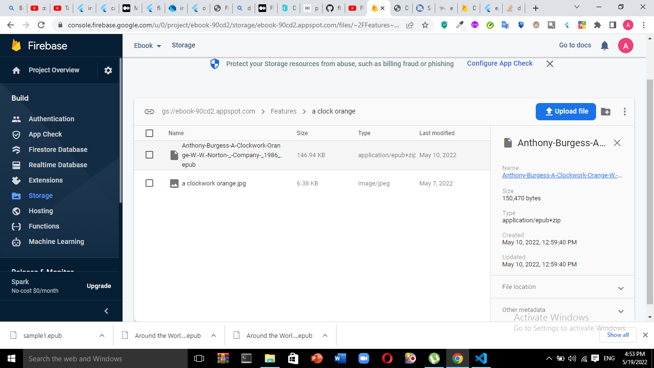654x368 pixels.
Task: Click the Firebase sidebar scrollbar
Action: point(121,129)
